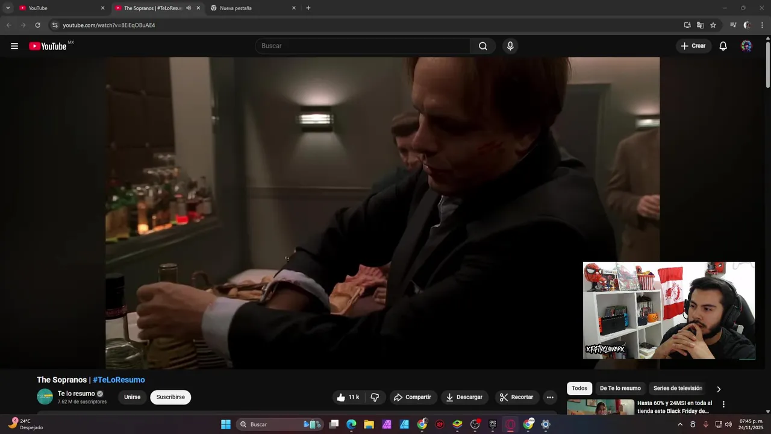The height and width of the screenshot is (434, 771).
Task: Click the taskbar Buscar search box
Action: (279, 424)
